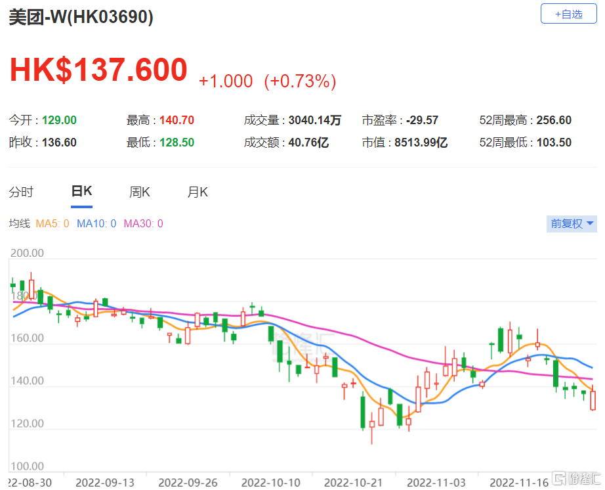Select the 日K tab
Image resolution: width=605 pixels, height=490 pixels.
point(81,191)
